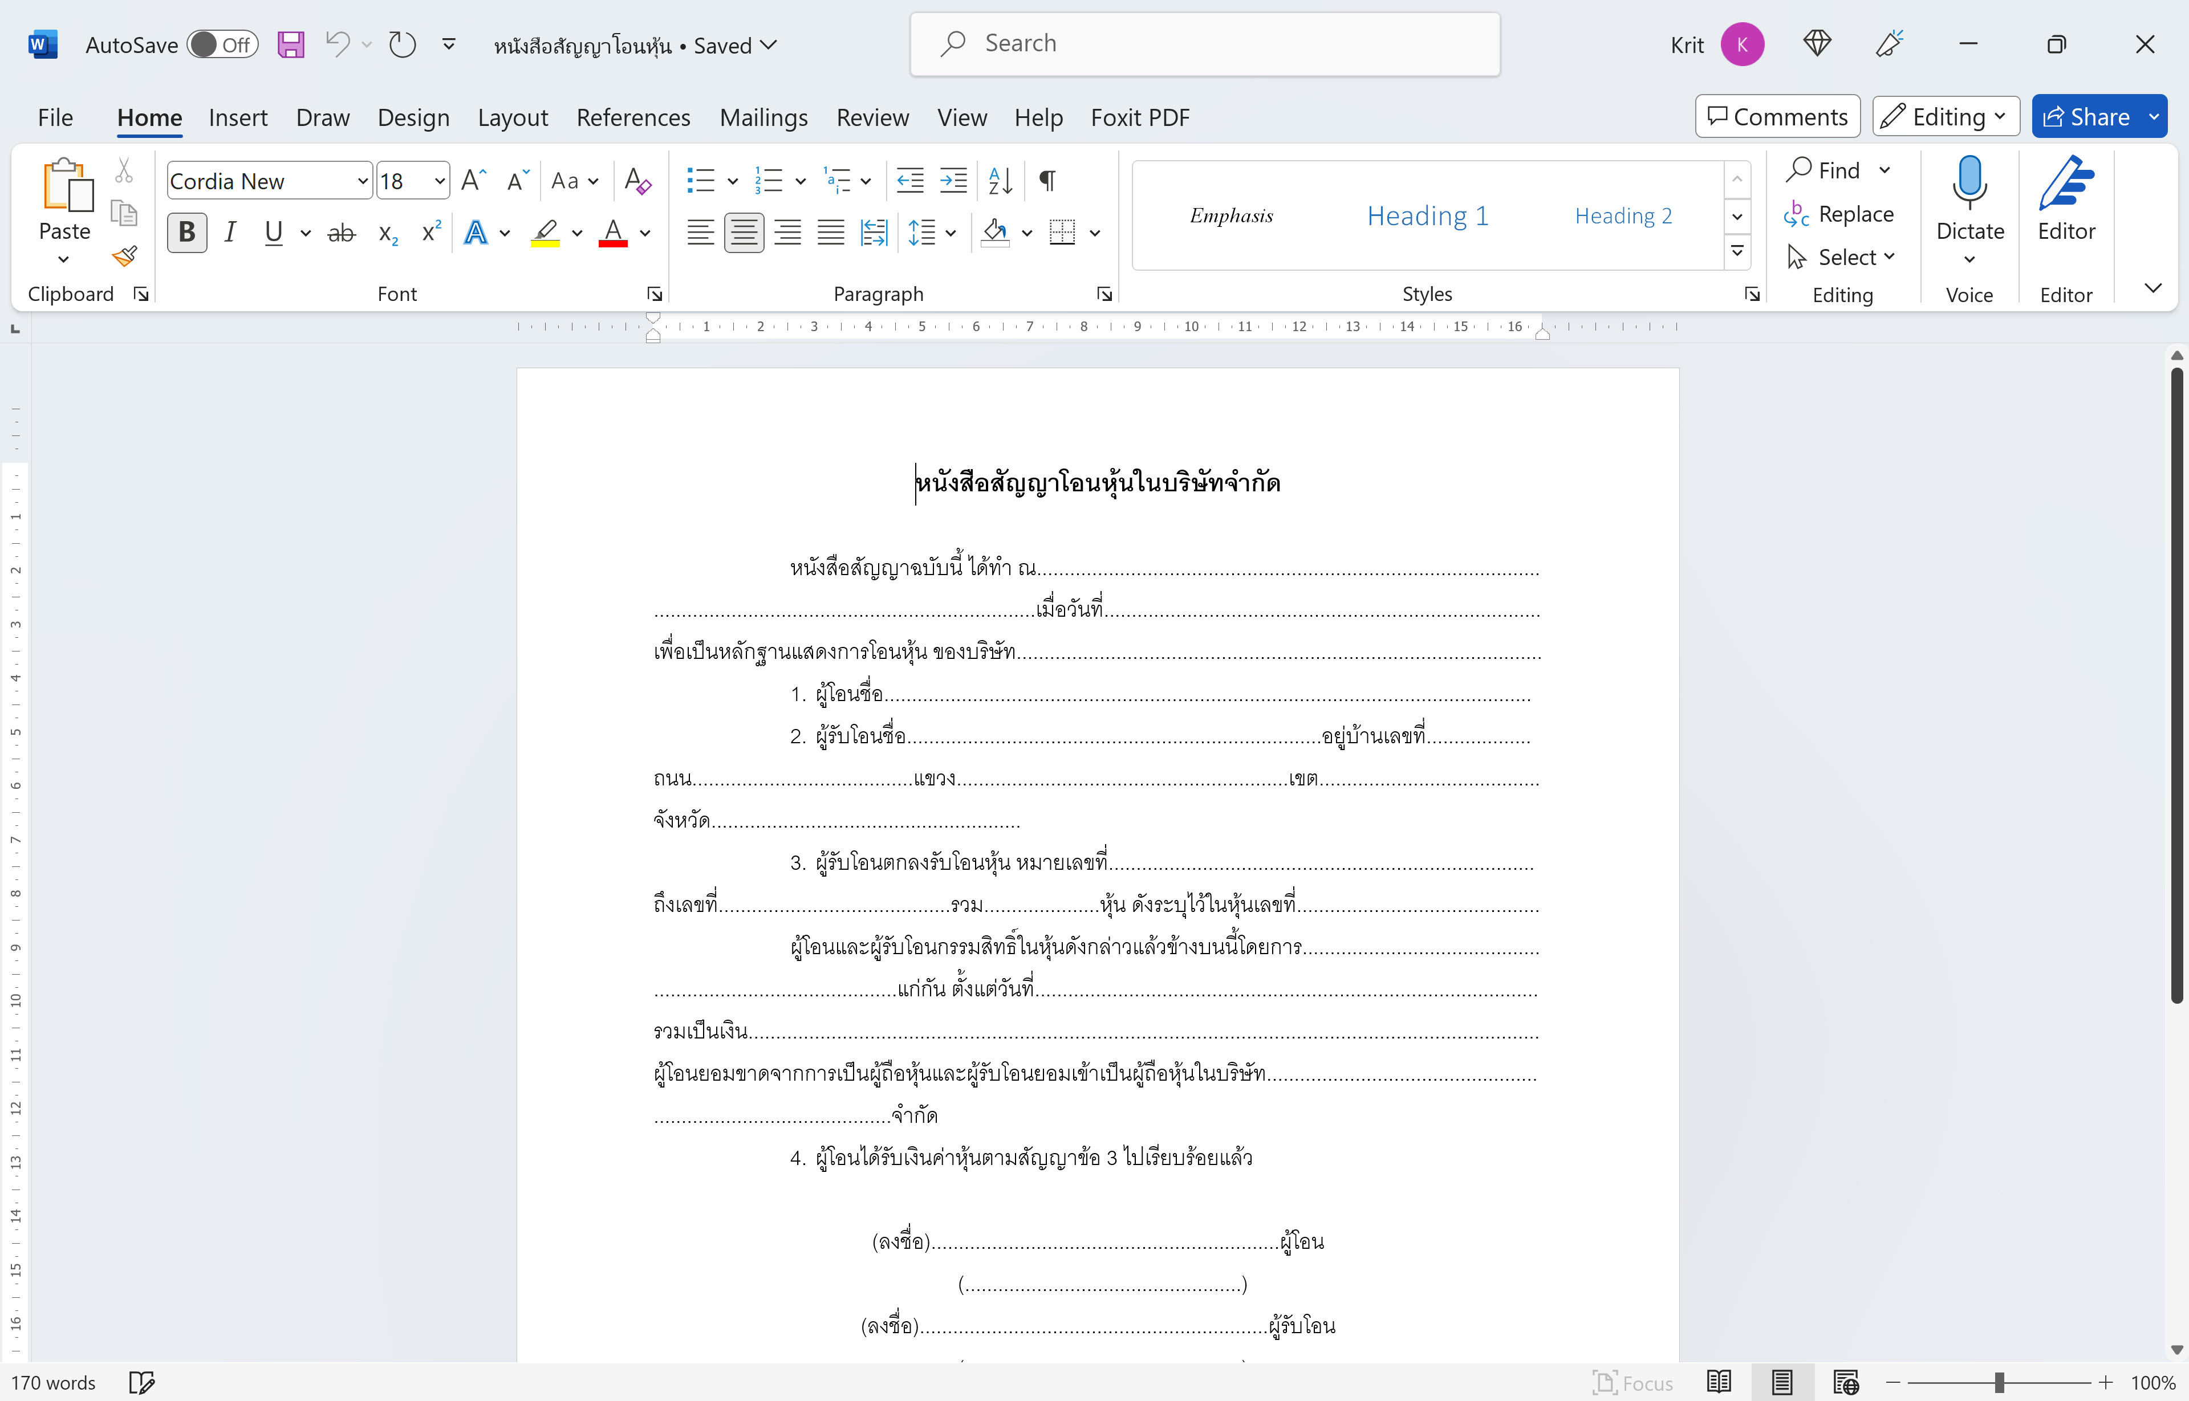Click the red Font Color button
2189x1401 pixels.
coord(613,233)
